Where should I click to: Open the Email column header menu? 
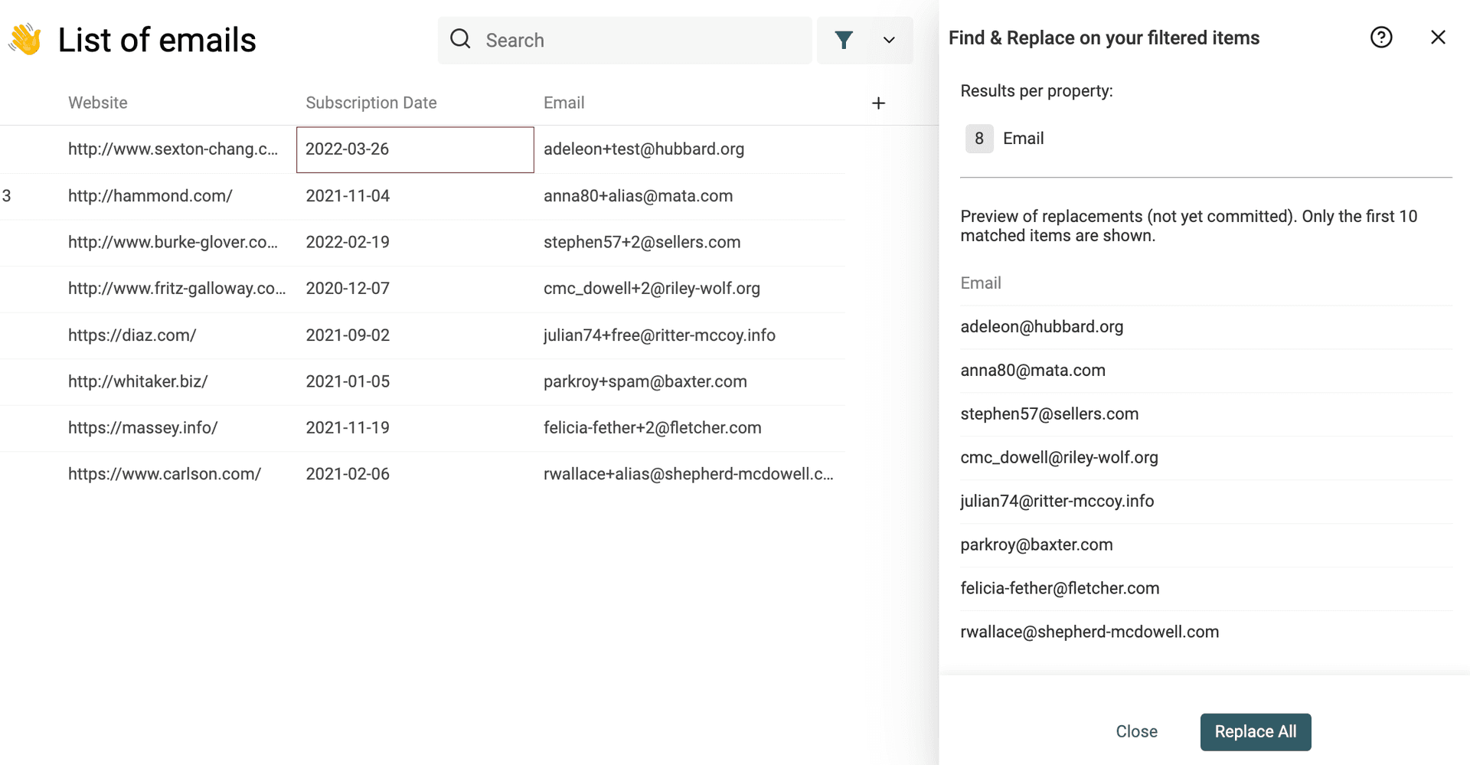pyautogui.click(x=564, y=103)
